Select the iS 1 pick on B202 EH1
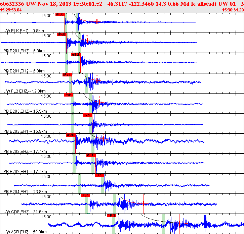The image size is (244, 234). [x=91, y=155]
